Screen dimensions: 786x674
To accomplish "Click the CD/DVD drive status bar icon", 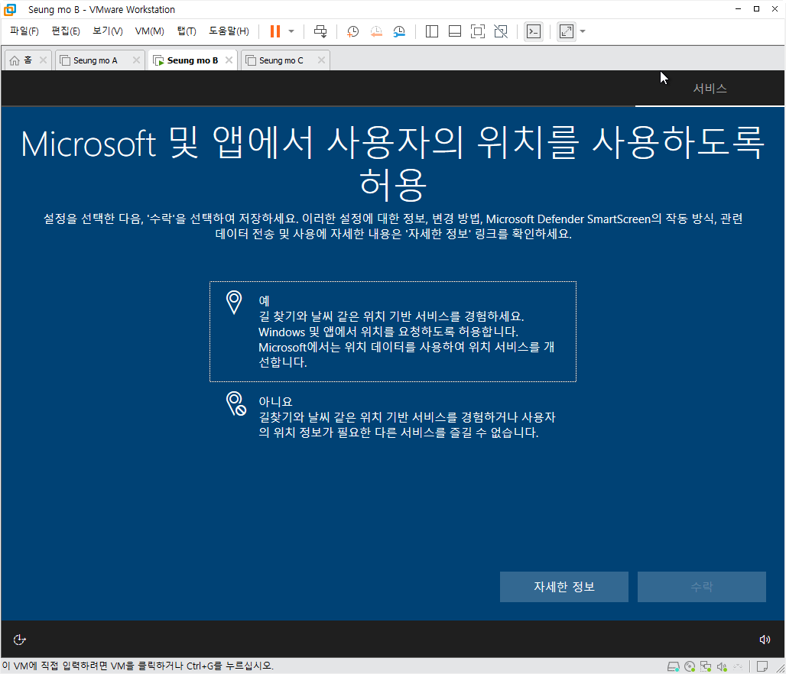I will 690,666.
